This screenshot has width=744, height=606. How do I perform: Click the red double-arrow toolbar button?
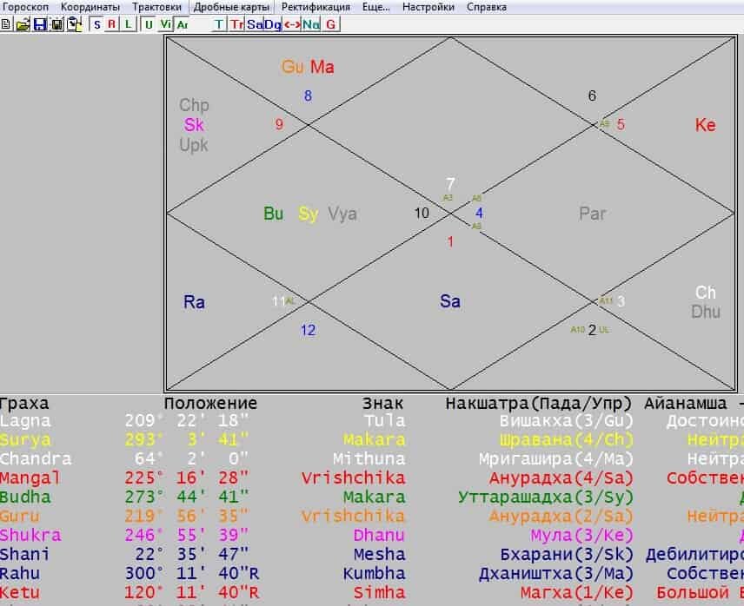[292, 24]
